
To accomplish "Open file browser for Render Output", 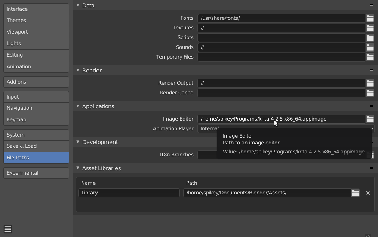I will click(370, 83).
